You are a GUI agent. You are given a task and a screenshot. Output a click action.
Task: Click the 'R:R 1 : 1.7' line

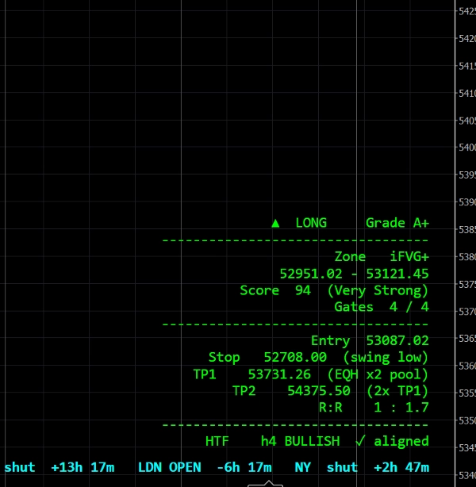coord(374,407)
